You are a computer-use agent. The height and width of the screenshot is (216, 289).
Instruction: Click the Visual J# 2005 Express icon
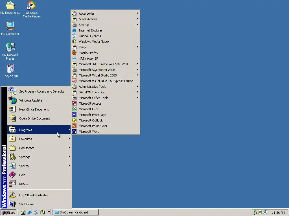74,81
